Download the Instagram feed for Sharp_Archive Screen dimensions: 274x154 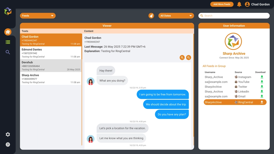point(262,77)
